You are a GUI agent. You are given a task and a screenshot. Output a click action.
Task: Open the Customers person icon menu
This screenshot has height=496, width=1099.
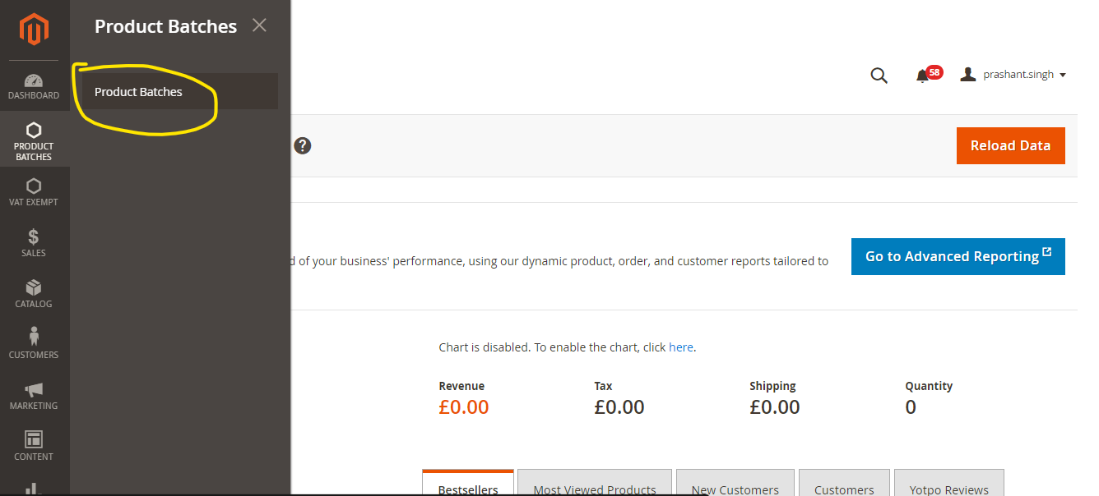(34, 344)
